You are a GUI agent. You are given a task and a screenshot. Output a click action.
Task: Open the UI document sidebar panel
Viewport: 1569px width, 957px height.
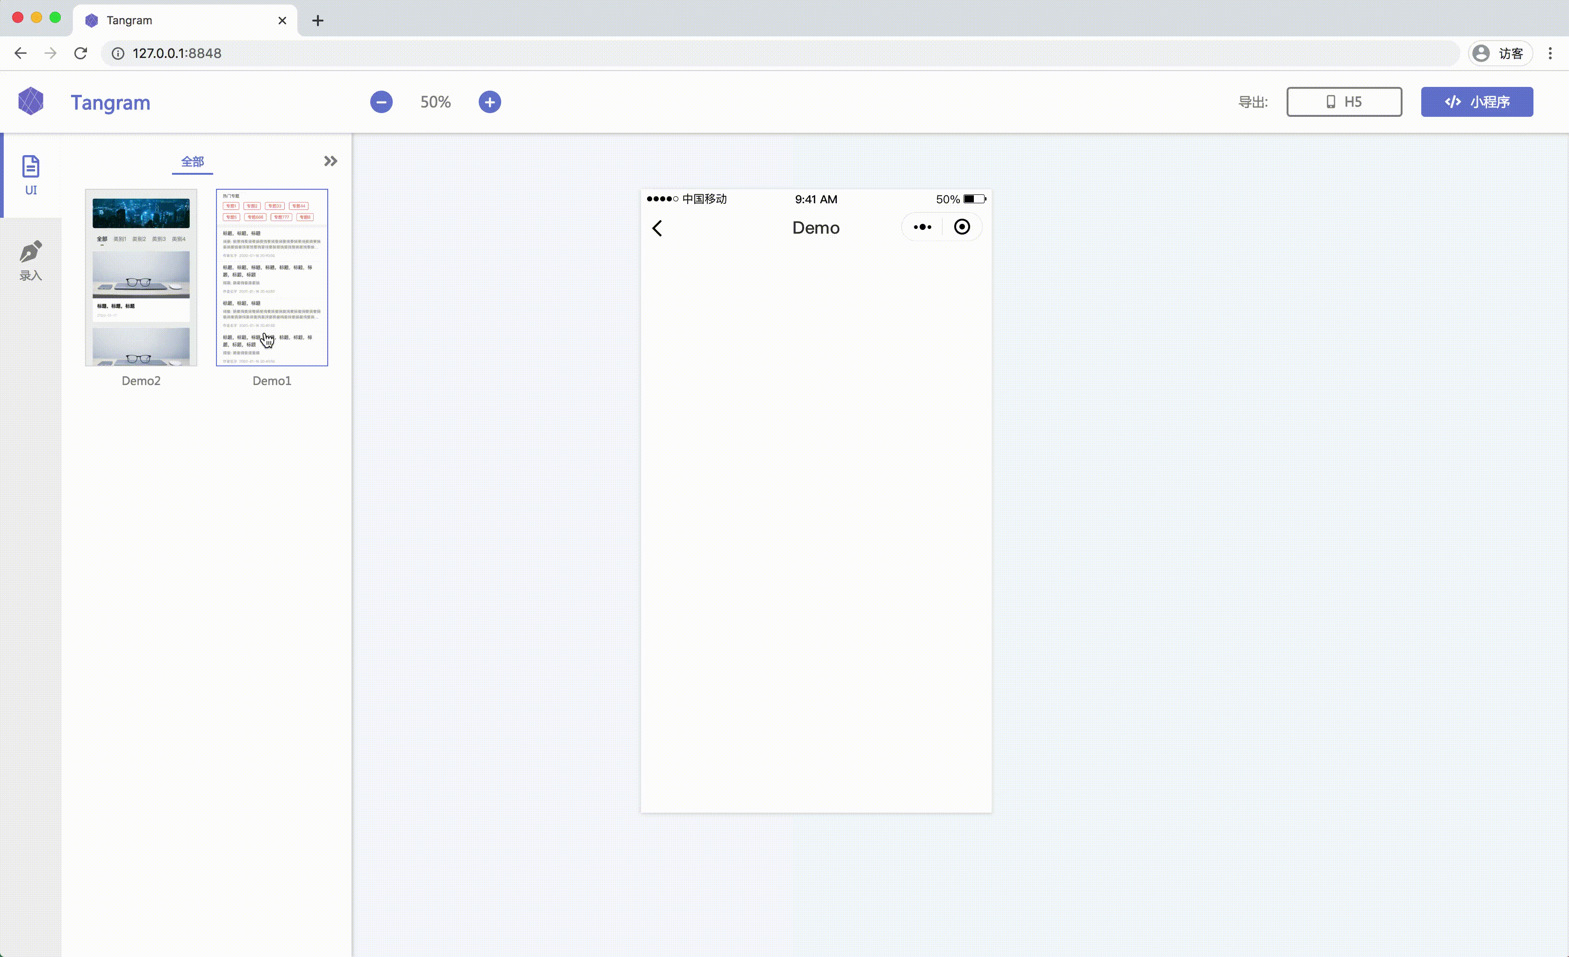(30, 175)
